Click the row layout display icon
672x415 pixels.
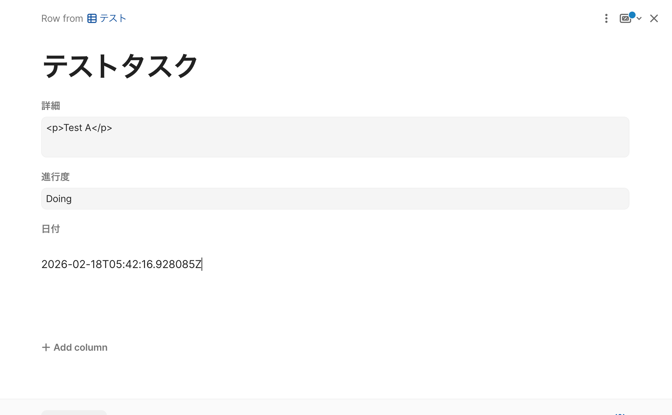625,19
